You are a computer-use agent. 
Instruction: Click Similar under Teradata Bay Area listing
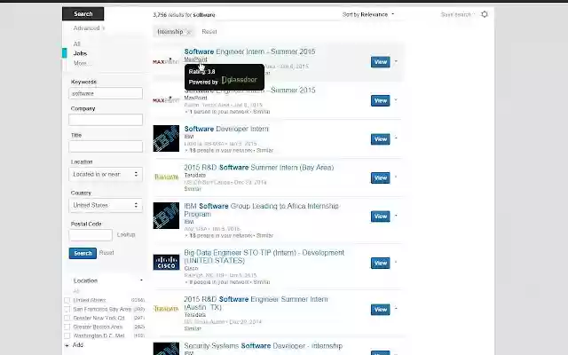tap(193, 189)
